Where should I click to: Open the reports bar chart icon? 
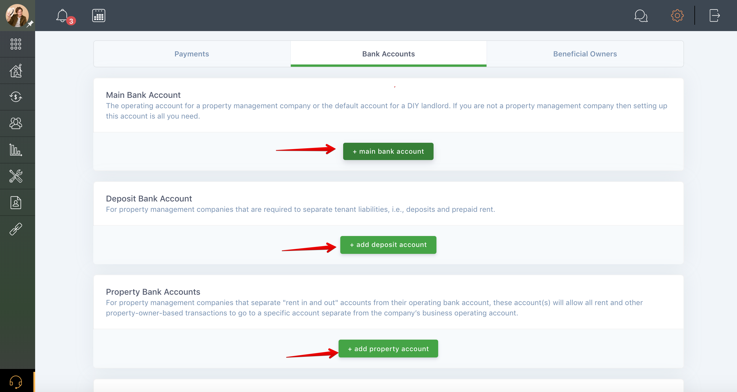pos(16,150)
